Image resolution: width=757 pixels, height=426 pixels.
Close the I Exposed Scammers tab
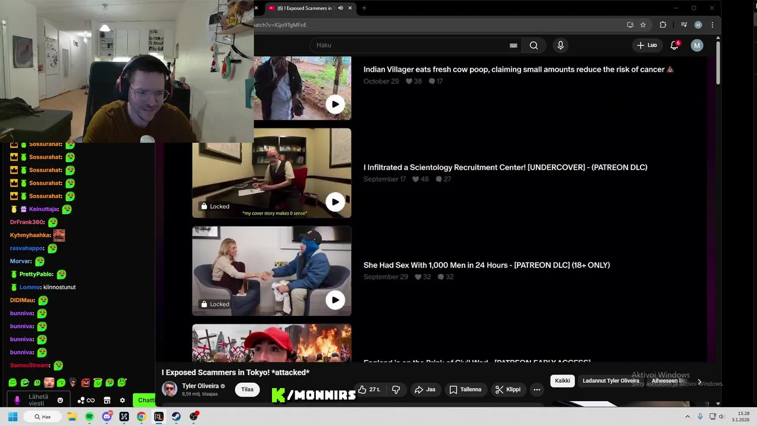[350, 8]
